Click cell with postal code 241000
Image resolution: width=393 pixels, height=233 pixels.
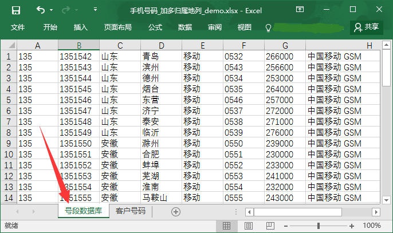click(x=285, y=176)
